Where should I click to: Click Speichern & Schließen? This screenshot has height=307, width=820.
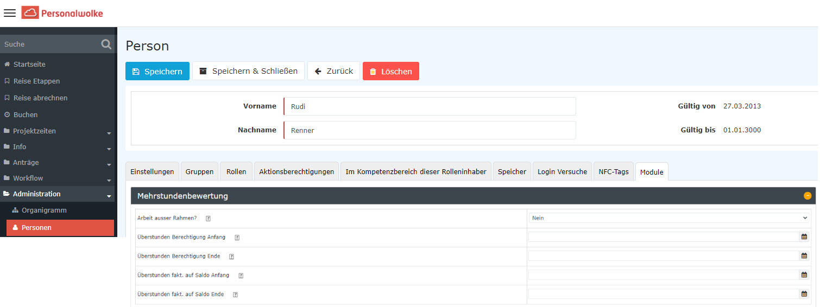[248, 71]
